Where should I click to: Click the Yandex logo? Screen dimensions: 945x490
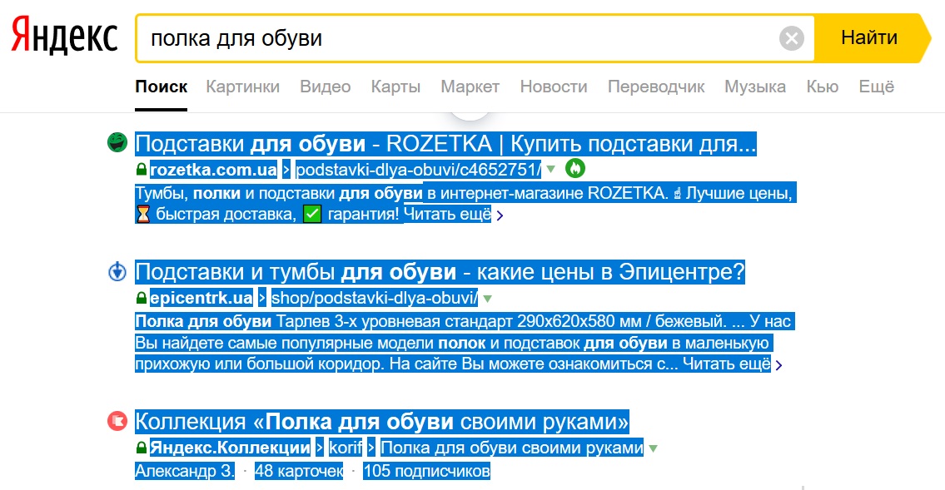(64, 37)
